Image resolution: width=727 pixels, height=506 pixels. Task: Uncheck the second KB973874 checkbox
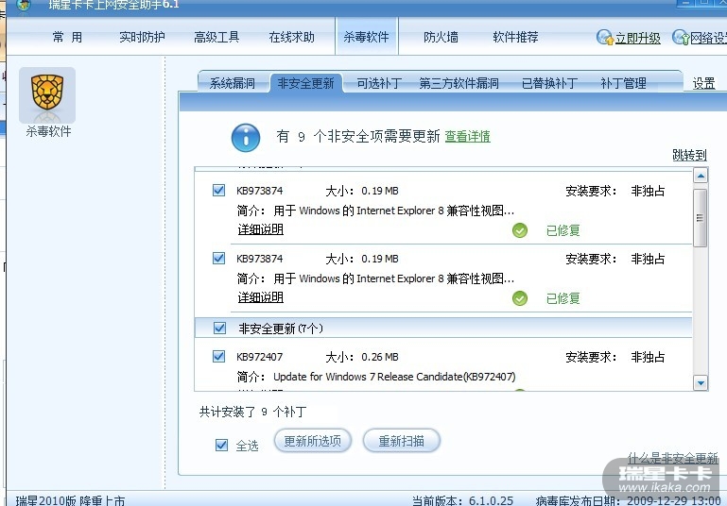click(218, 258)
